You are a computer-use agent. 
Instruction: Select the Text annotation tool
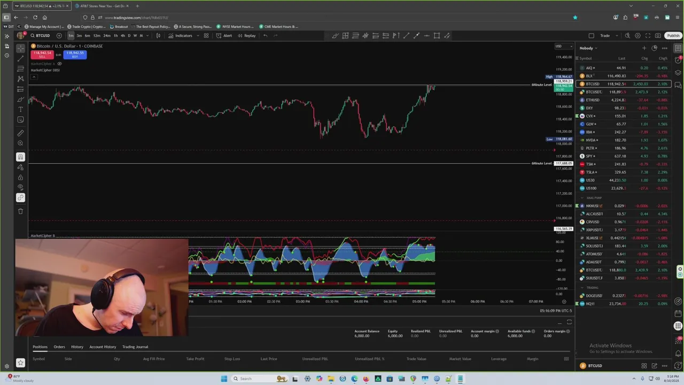[x=20, y=109]
